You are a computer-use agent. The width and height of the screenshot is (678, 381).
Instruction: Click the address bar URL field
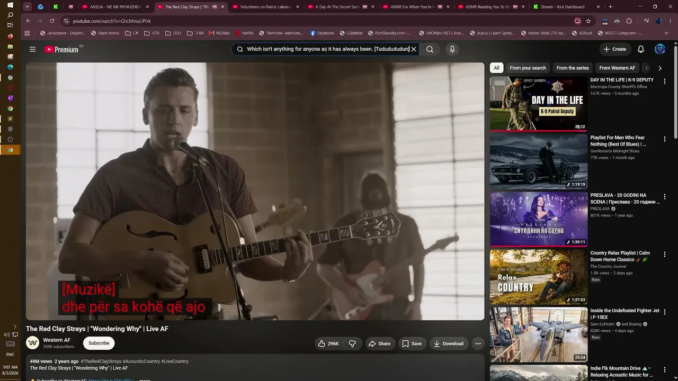(318, 21)
